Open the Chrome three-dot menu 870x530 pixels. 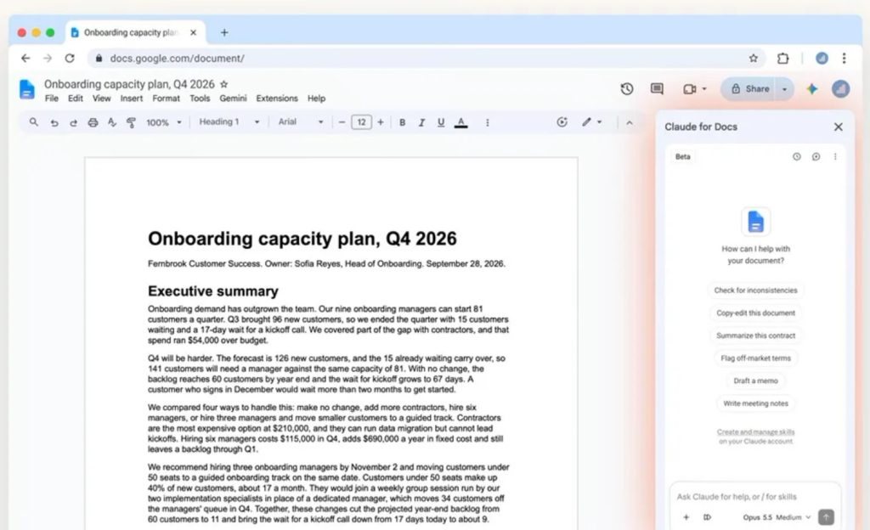coord(844,59)
